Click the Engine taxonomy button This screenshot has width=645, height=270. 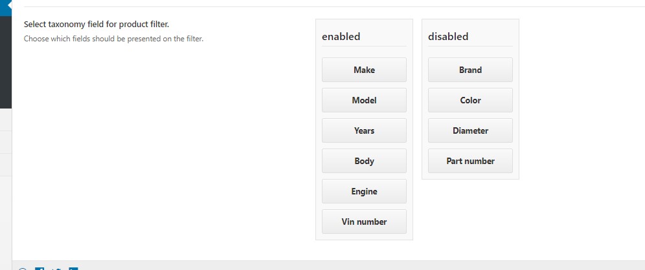364,191
